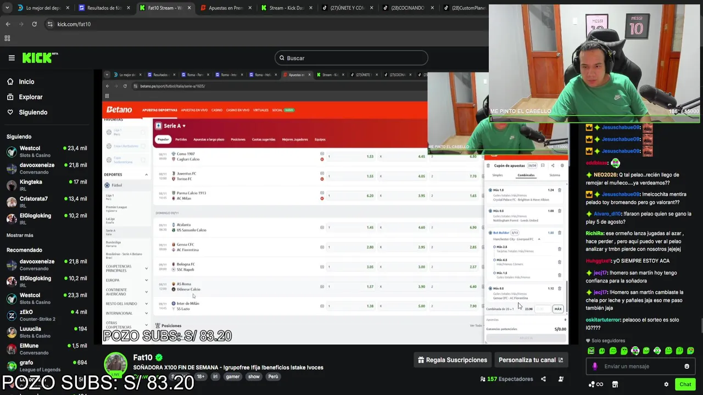Click the purple microphone icon in chat

click(595, 366)
